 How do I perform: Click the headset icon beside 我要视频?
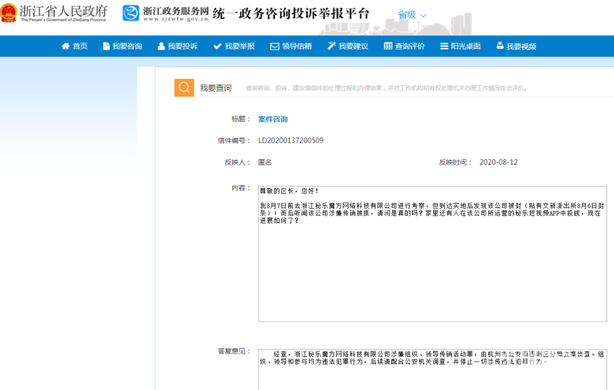point(500,46)
